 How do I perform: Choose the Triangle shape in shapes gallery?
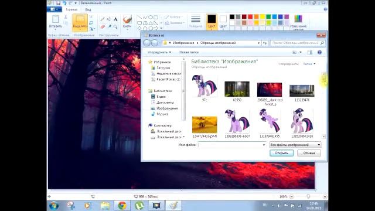(x=151, y=23)
